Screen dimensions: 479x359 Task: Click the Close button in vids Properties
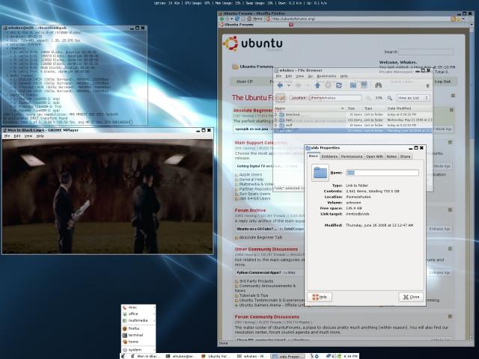[x=411, y=297]
